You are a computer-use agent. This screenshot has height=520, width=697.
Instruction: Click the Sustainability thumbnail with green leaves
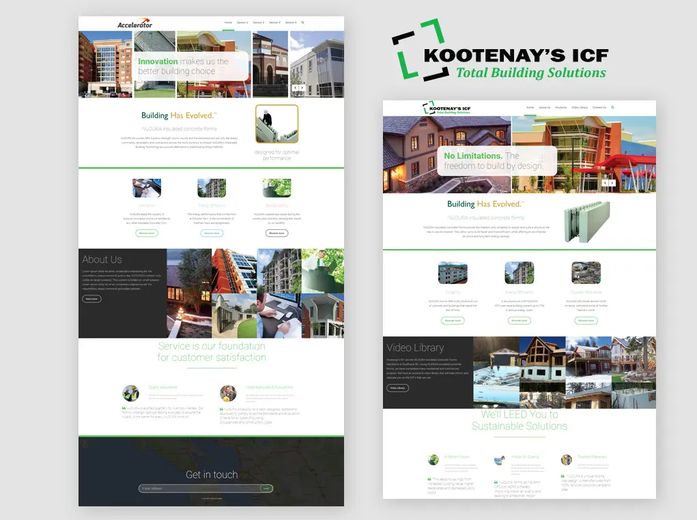(277, 188)
